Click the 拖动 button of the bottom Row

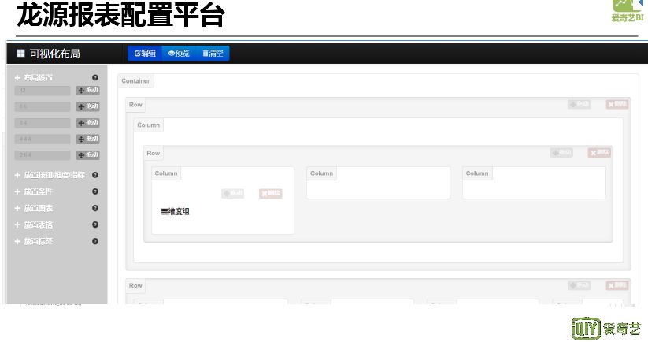click(x=579, y=285)
